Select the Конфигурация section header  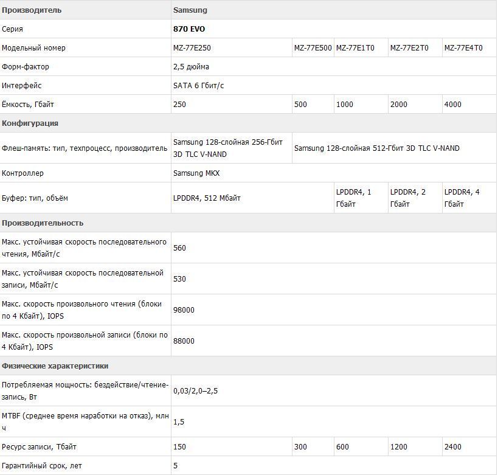(30, 123)
